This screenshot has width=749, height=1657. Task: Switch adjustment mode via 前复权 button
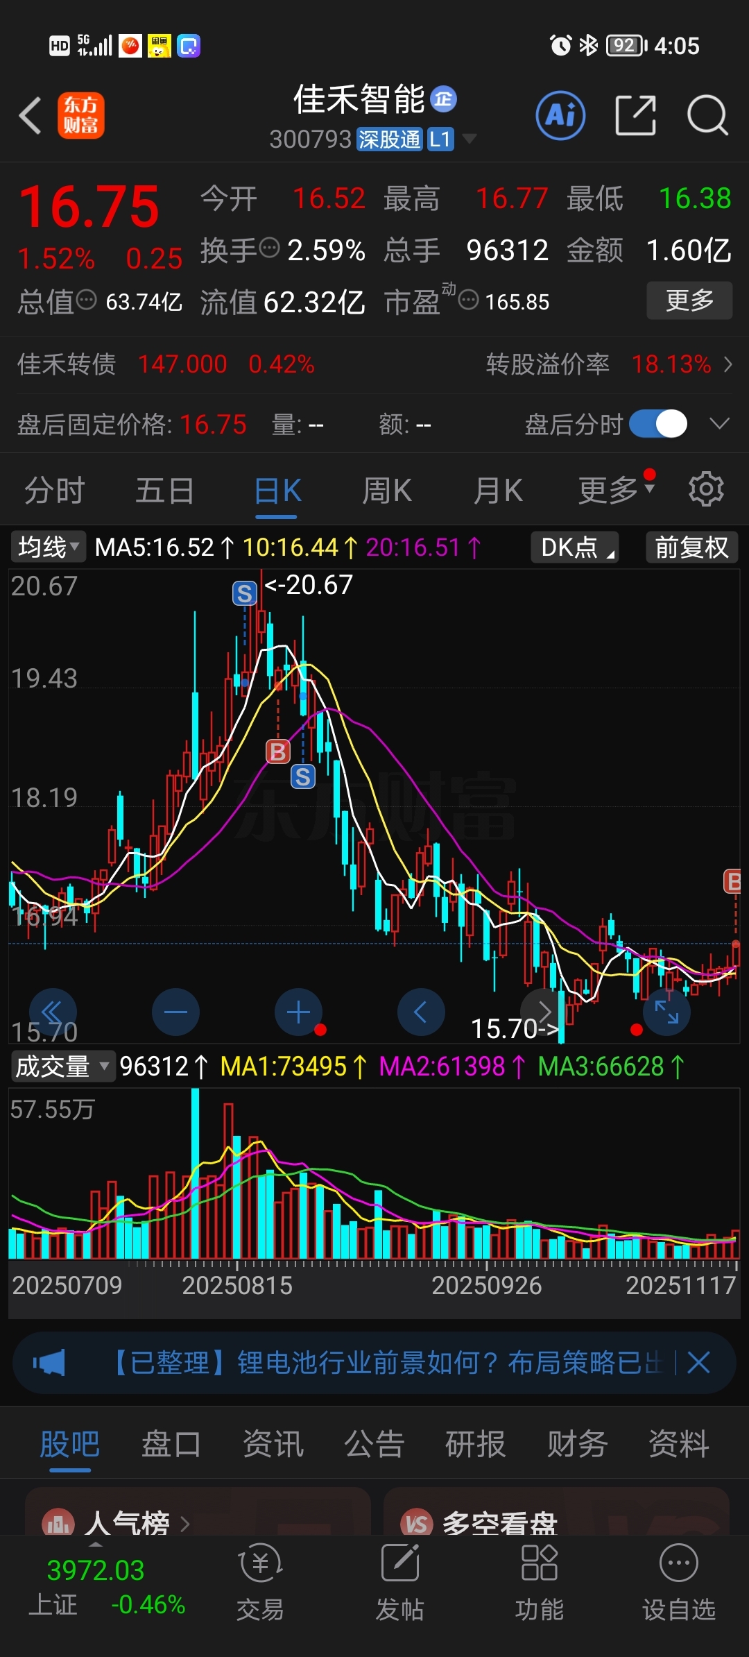[x=691, y=547]
